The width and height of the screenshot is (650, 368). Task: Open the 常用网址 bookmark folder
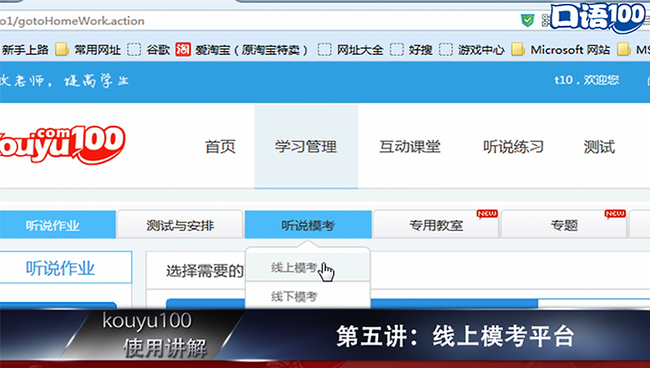(88, 50)
